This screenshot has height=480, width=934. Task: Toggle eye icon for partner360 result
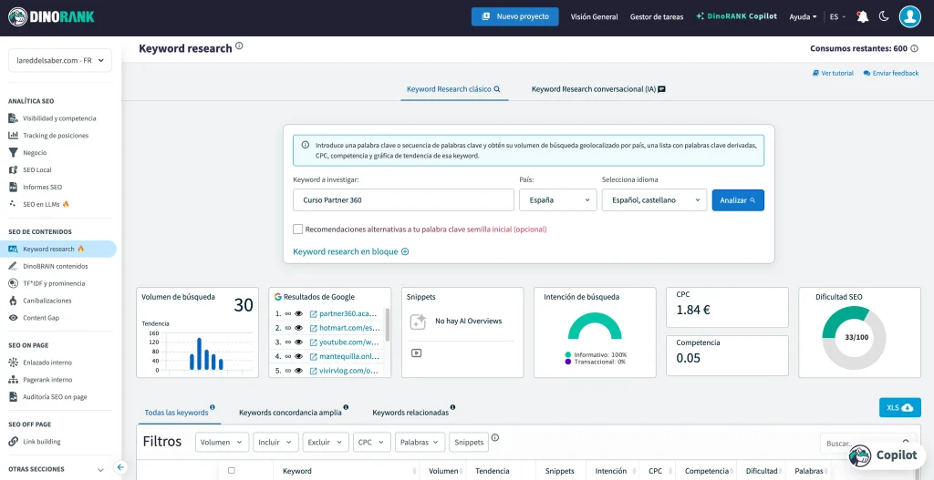tap(299, 313)
